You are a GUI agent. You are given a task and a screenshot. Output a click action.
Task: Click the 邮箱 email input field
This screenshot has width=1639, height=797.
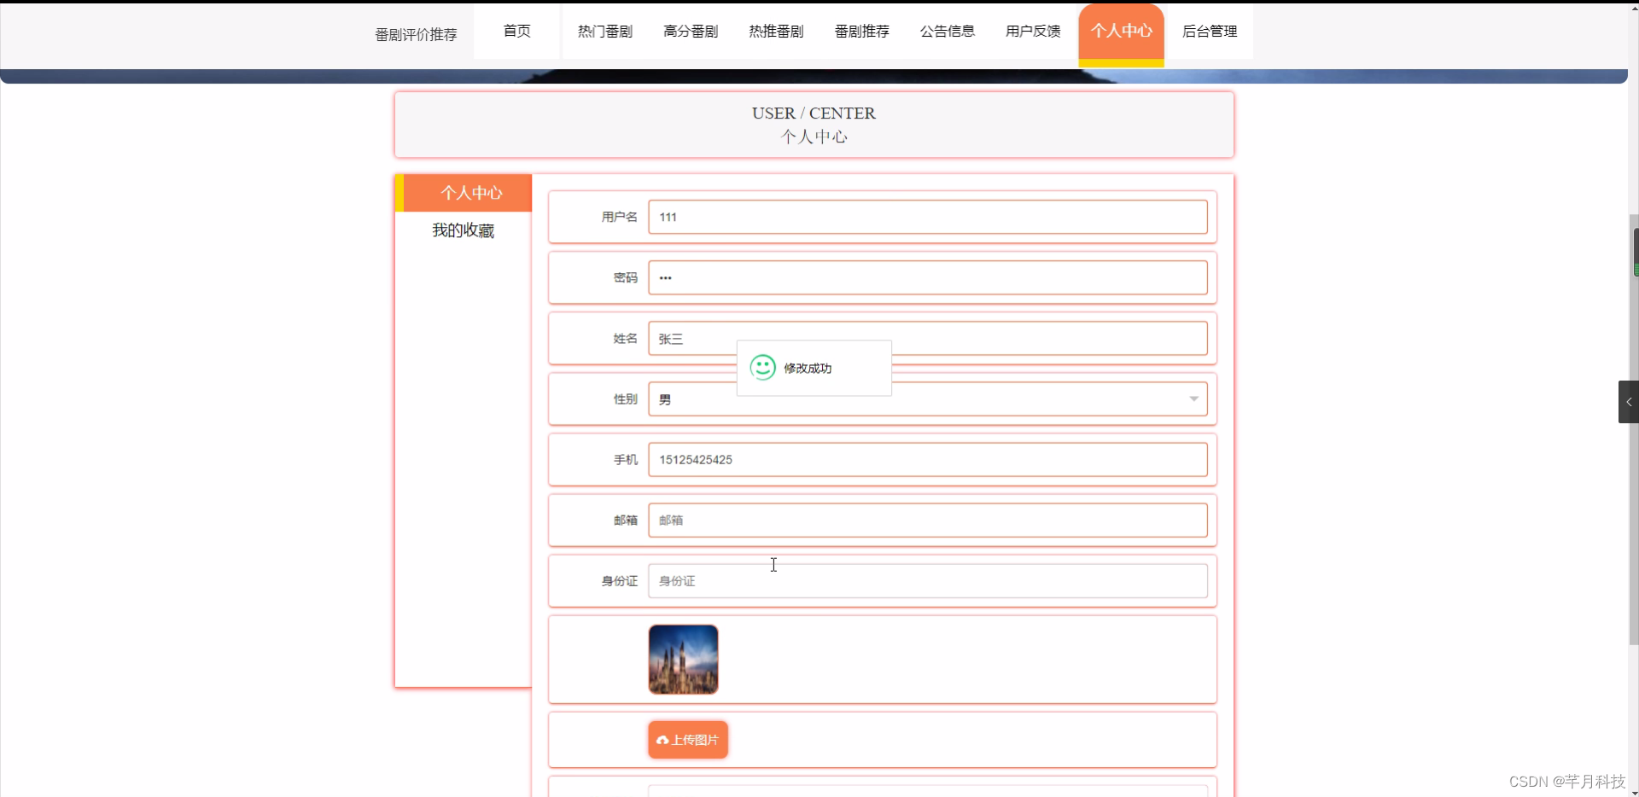[928, 520]
